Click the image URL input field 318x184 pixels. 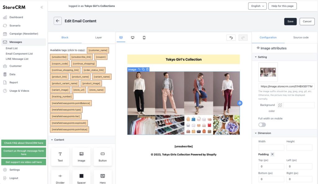286,86
